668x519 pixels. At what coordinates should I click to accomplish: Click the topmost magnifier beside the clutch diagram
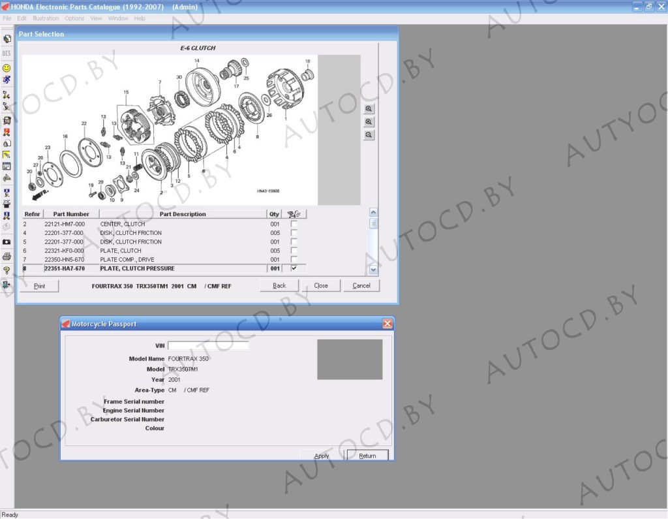point(369,109)
